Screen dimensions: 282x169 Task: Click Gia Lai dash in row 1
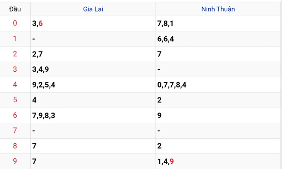(33, 39)
